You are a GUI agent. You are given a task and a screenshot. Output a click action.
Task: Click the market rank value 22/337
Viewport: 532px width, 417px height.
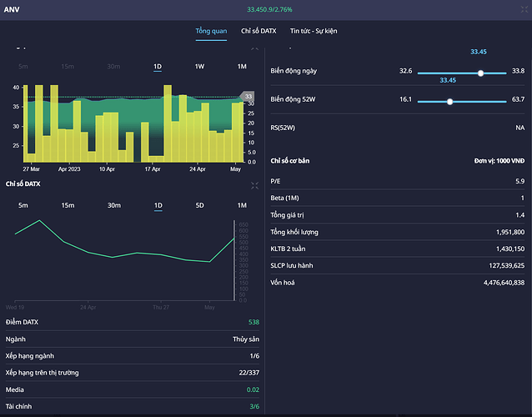point(249,373)
